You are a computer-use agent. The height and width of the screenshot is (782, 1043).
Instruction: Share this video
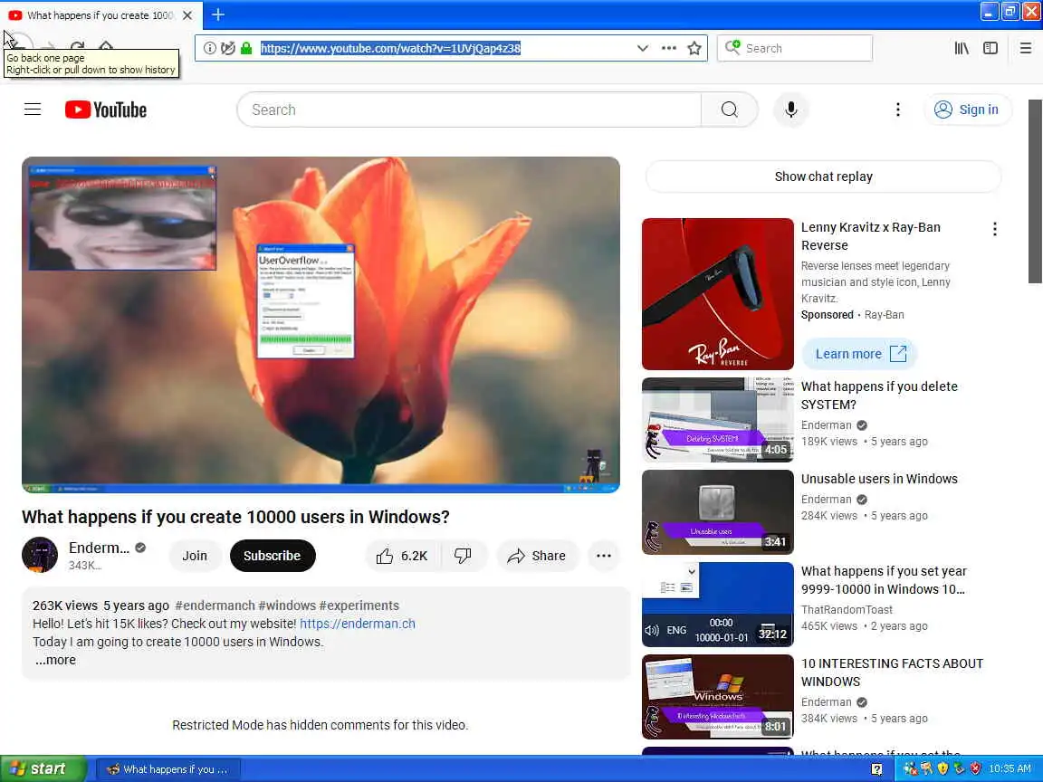pyautogui.click(x=536, y=556)
